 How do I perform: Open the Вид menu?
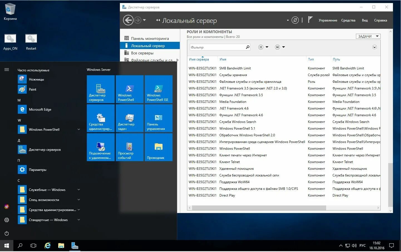365,20
